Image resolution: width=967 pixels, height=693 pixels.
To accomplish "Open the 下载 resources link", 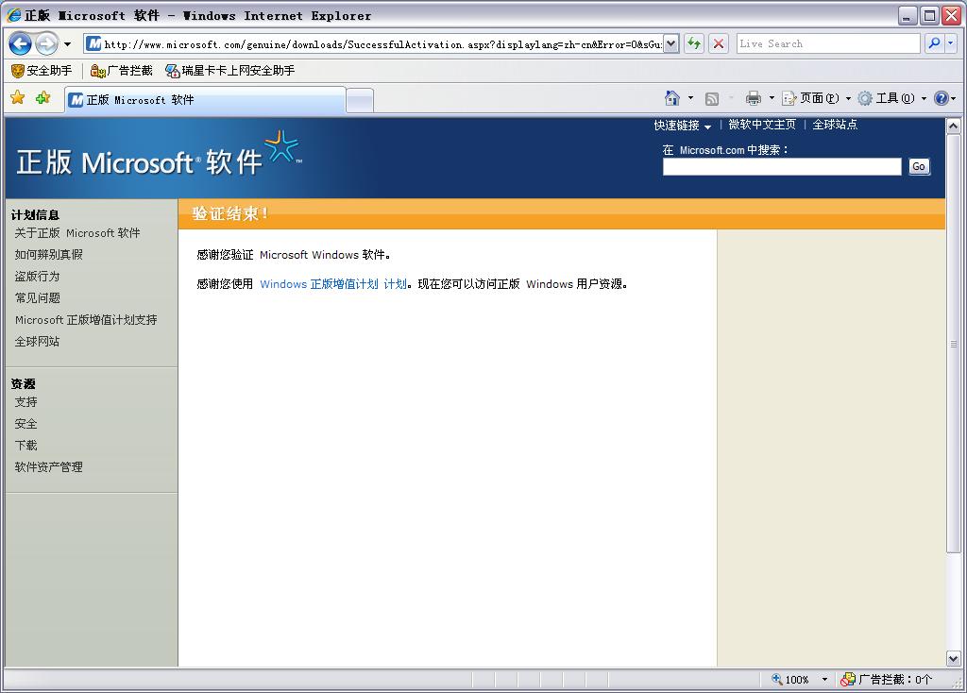I will click(25, 445).
